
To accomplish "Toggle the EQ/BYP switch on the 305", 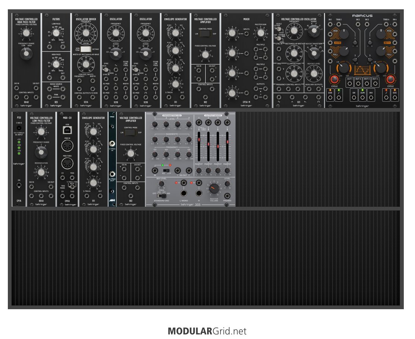I will click(166, 170).
